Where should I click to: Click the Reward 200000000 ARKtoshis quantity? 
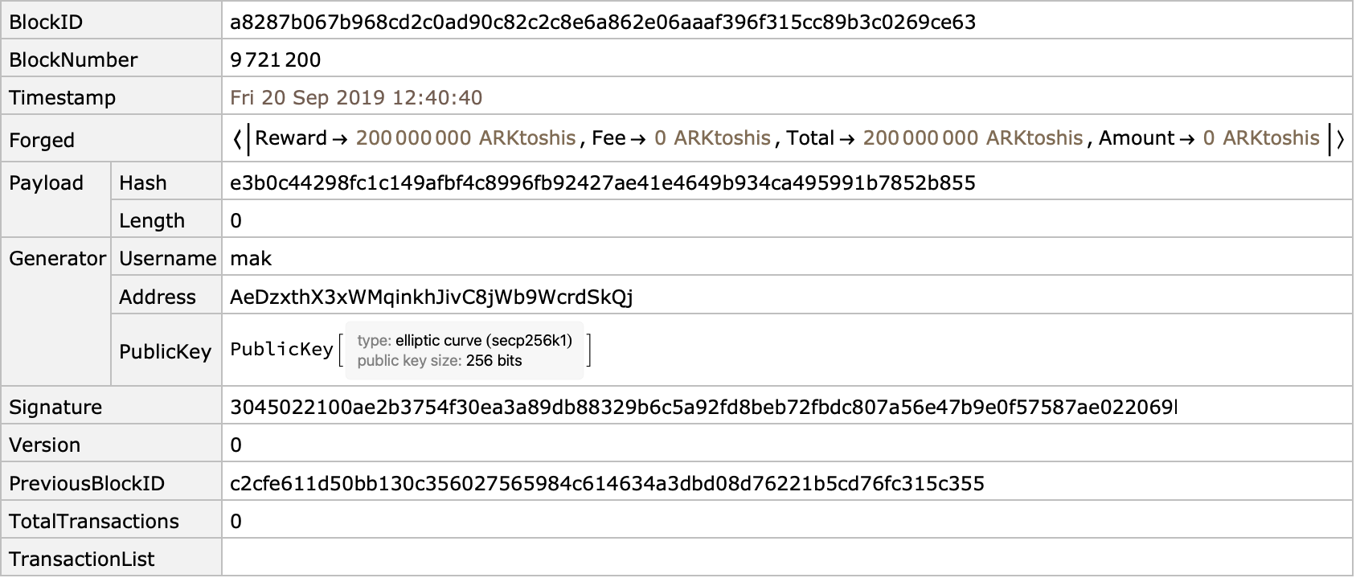coord(465,137)
